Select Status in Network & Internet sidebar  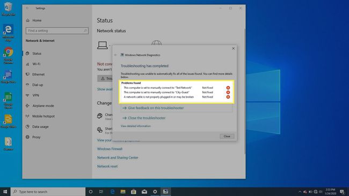[37, 54]
